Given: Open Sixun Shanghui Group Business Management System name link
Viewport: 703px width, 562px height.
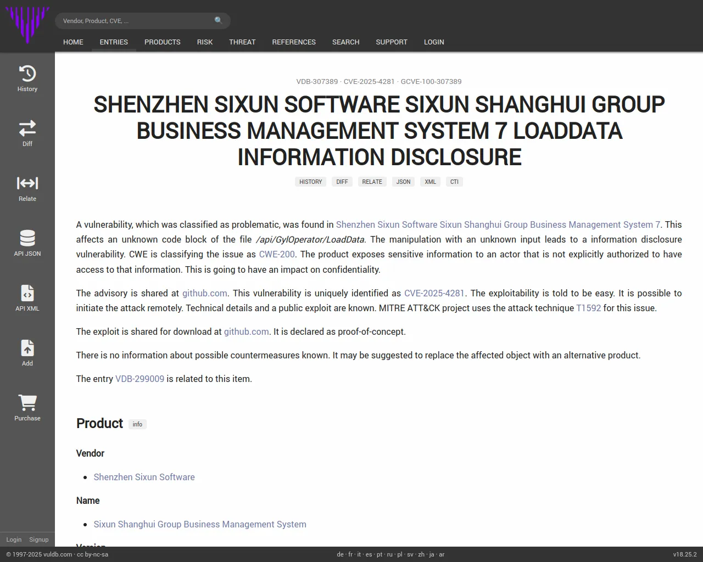Looking at the screenshot, I should (x=200, y=524).
